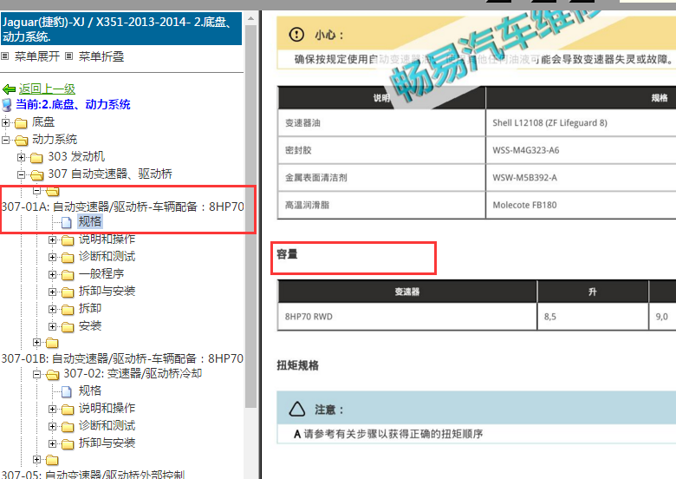
Task: Select the 8,5 litres value
Action: [x=593, y=317]
